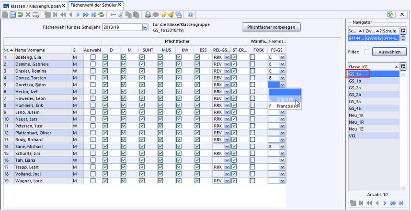The image size is (411, 211).
Task: Open the REL-GS dropdown for Demme, Gabriele
Action: [228, 64]
